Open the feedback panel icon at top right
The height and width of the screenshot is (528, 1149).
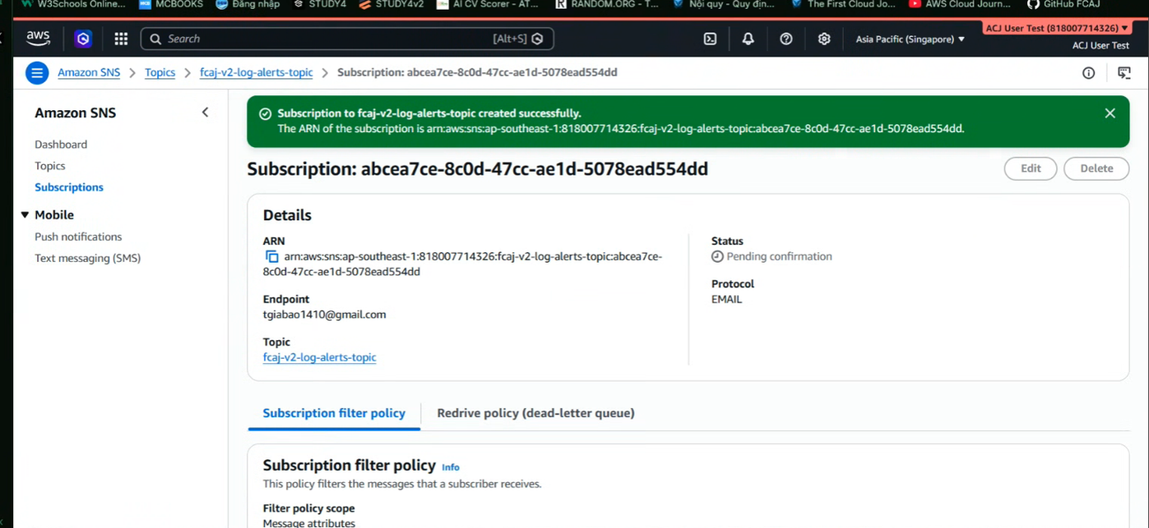click(x=1123, y=73)
